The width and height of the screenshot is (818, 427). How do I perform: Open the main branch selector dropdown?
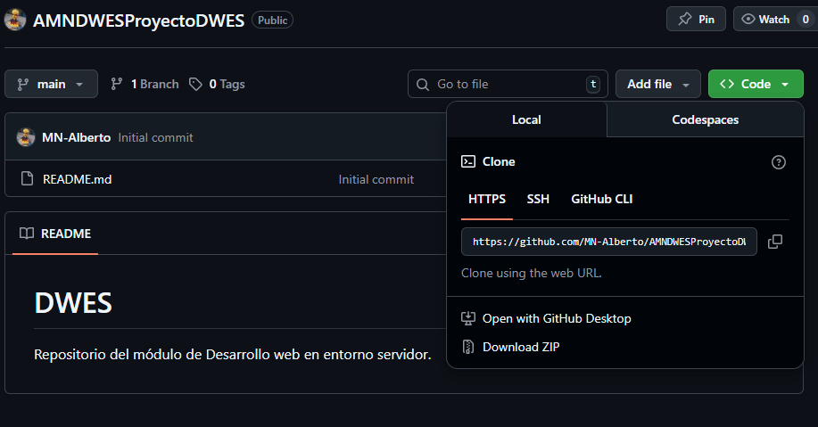(50, 84)
